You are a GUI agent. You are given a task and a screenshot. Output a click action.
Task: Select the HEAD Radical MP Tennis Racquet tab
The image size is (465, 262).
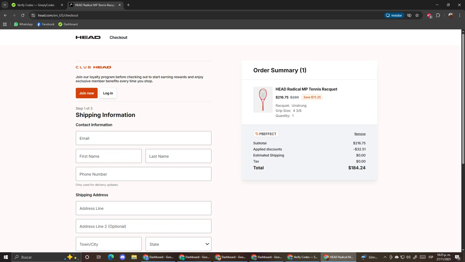pyautogui.click(x=95, y=5)
